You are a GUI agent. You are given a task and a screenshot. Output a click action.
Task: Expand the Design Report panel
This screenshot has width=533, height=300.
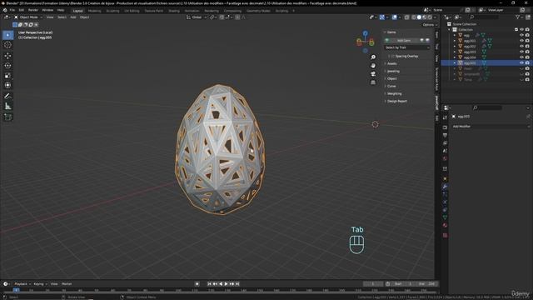pos(396,101)
